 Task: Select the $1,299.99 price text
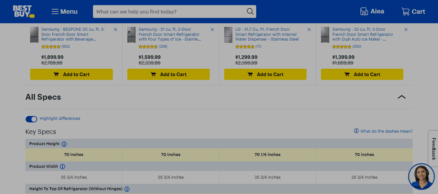(246, 57)
